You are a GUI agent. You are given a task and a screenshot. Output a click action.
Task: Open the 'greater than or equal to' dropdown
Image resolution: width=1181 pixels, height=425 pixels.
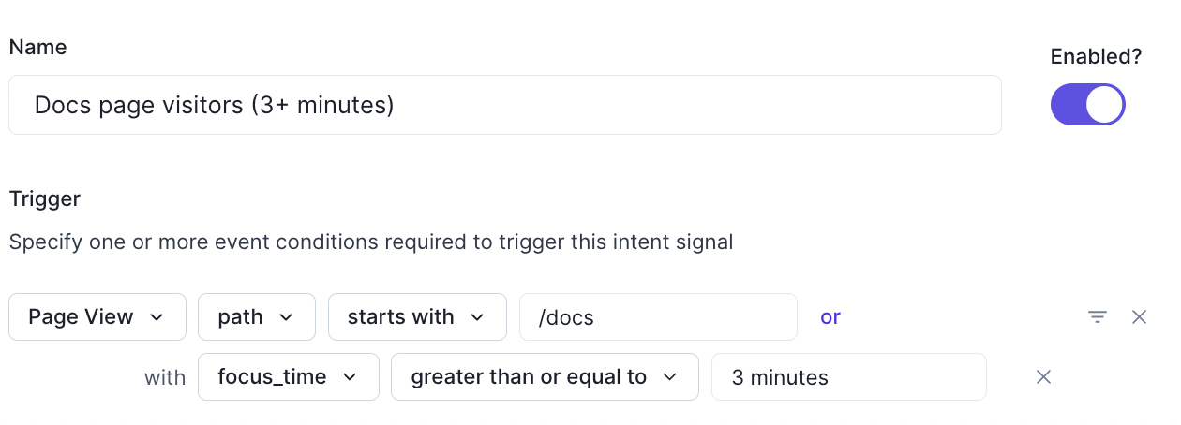544,377
